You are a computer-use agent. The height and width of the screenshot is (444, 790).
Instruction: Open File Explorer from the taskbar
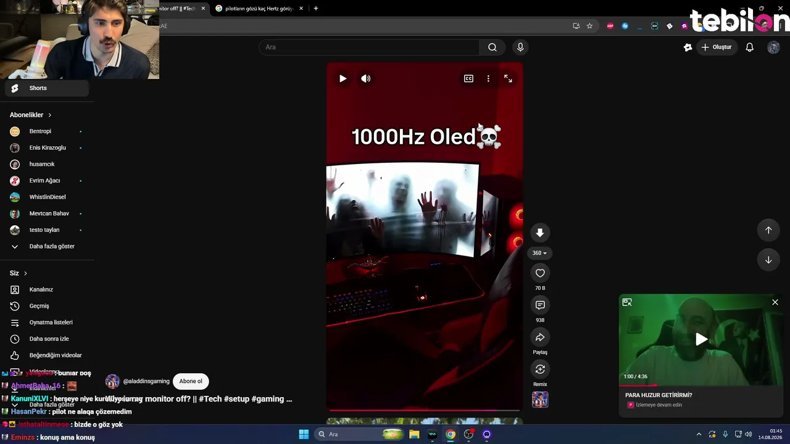[x=414, y=434]
